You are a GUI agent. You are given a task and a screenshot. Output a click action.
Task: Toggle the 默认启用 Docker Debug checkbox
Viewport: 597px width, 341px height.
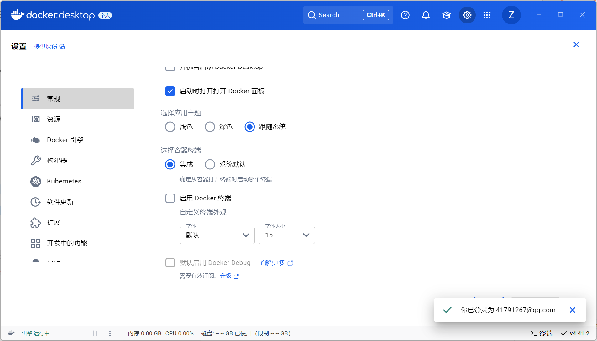coord(170,263)
